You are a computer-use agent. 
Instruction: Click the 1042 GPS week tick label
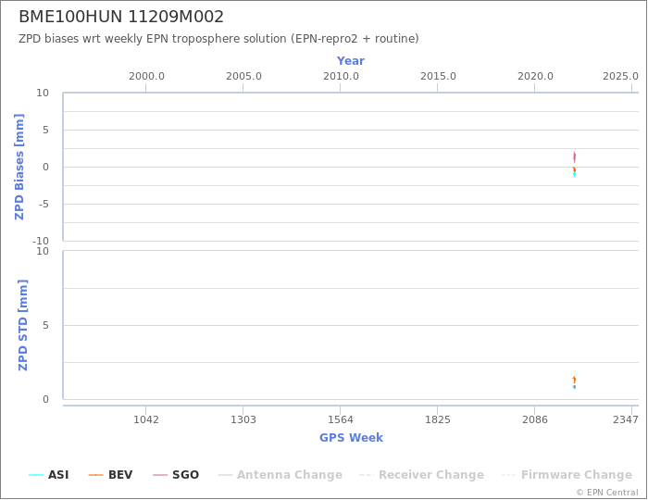[146, 419]
